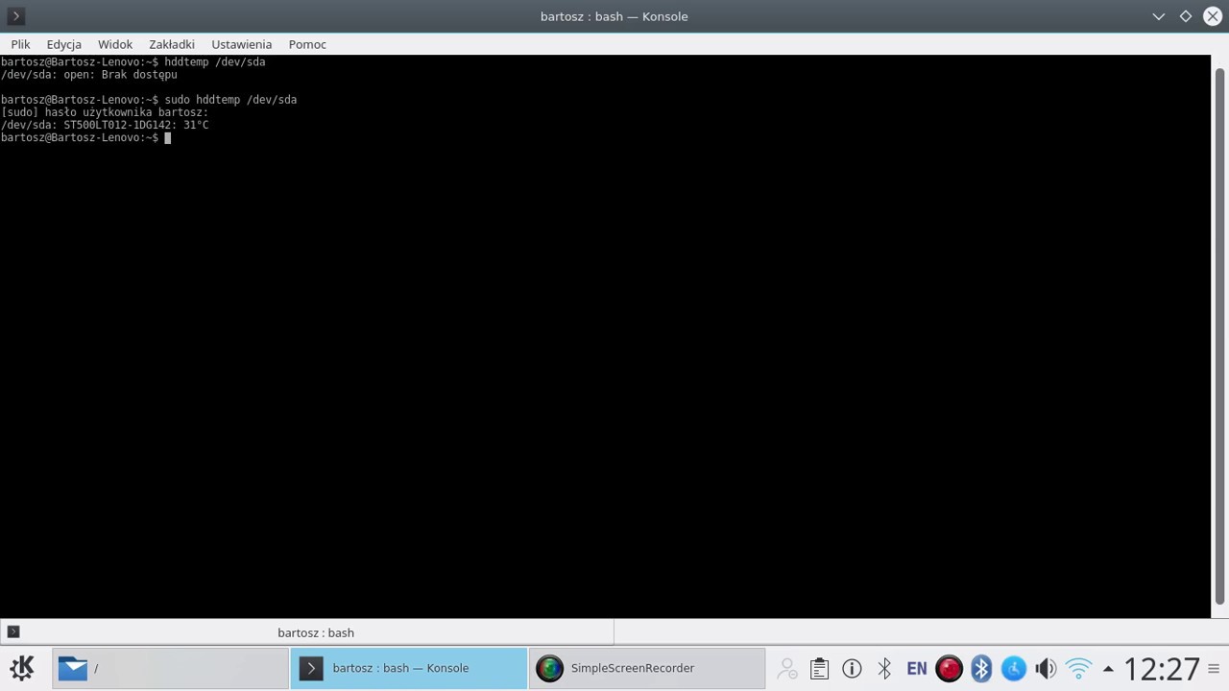The height and width of the screenshot is (691, 1229).
Task: Expand hidden system tray icons arrow
Action: point(1108,669)
